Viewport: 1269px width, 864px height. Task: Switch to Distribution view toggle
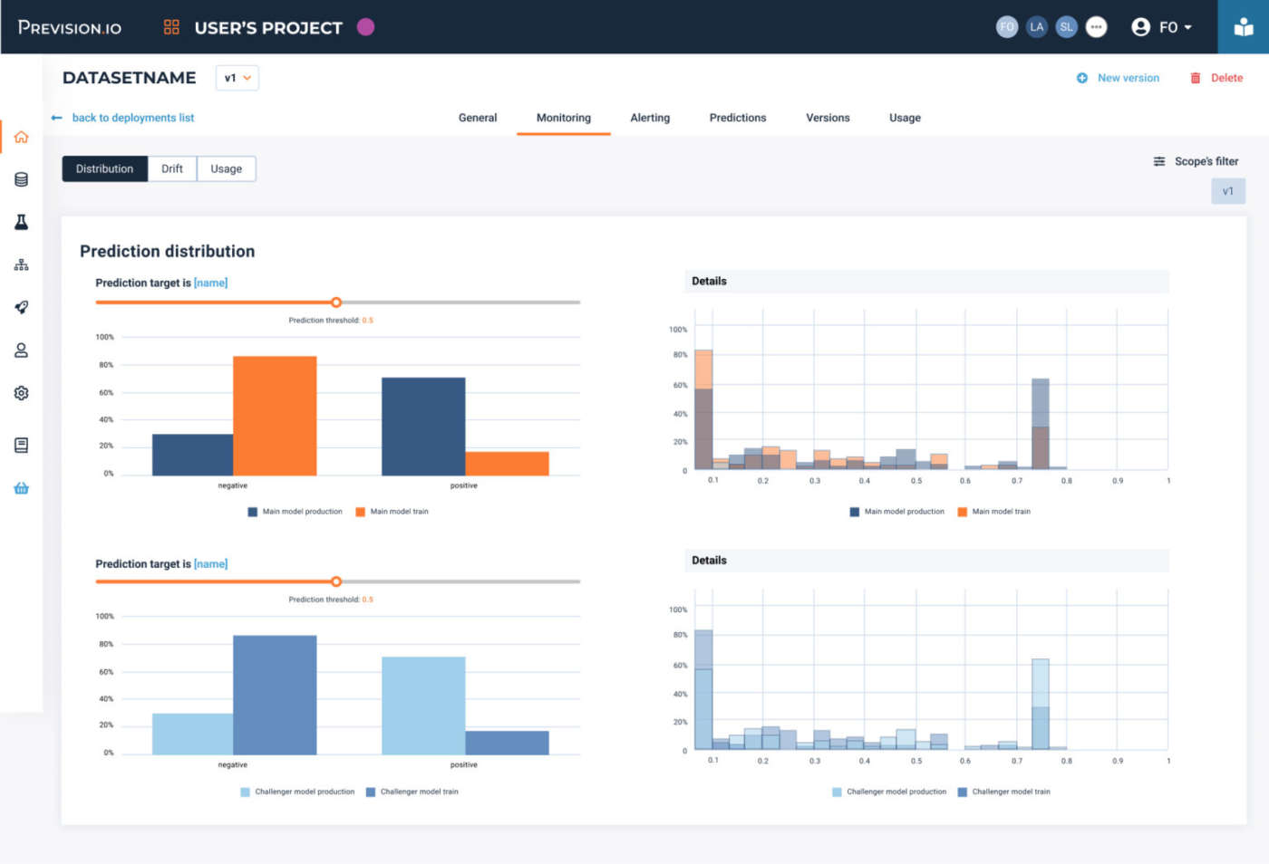pyautogui.click(x=104, y=169)
